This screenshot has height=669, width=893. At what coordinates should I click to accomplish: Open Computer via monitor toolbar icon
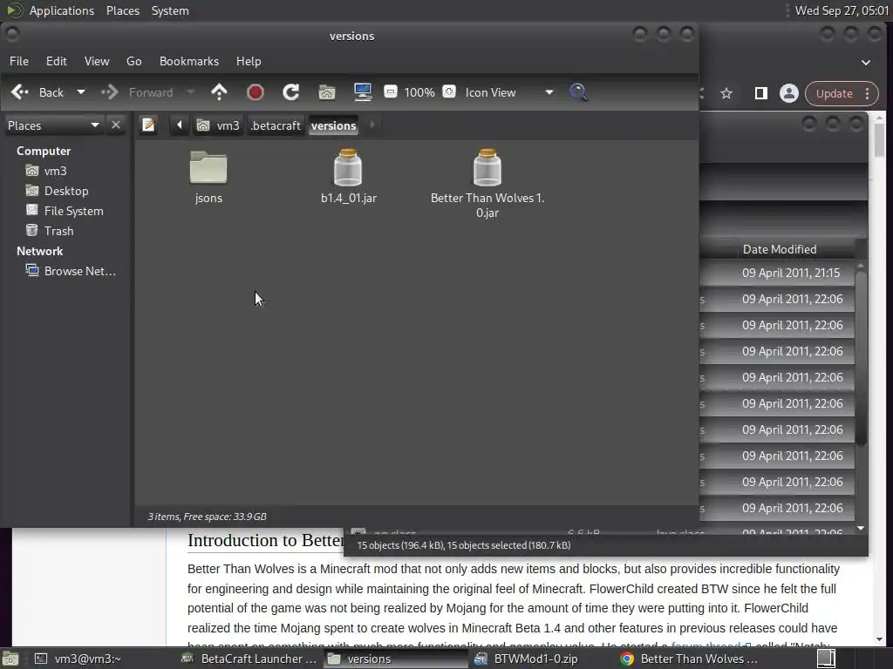pos(363,92)
